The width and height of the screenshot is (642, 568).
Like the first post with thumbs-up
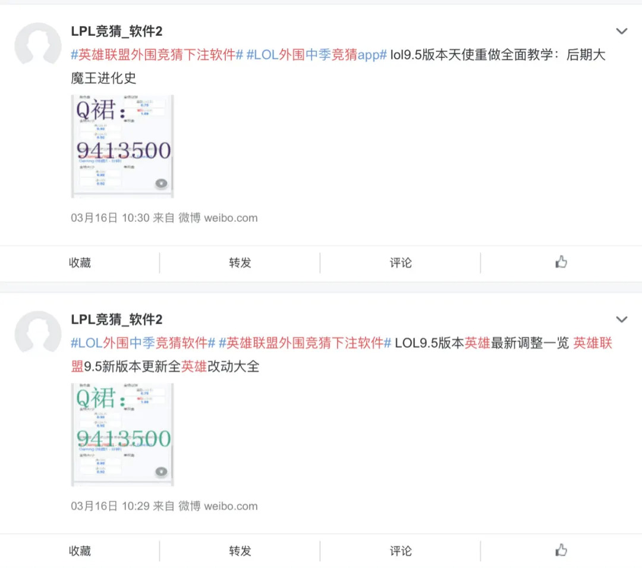561,262
